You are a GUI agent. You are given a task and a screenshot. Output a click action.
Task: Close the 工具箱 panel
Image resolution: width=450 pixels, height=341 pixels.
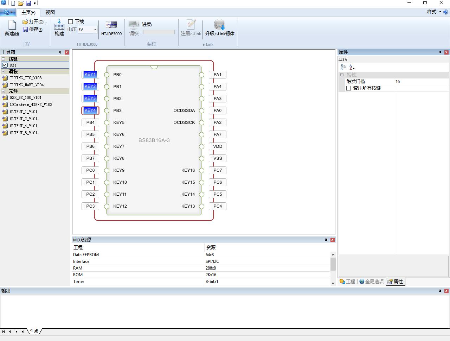click(x=66, y=52)
